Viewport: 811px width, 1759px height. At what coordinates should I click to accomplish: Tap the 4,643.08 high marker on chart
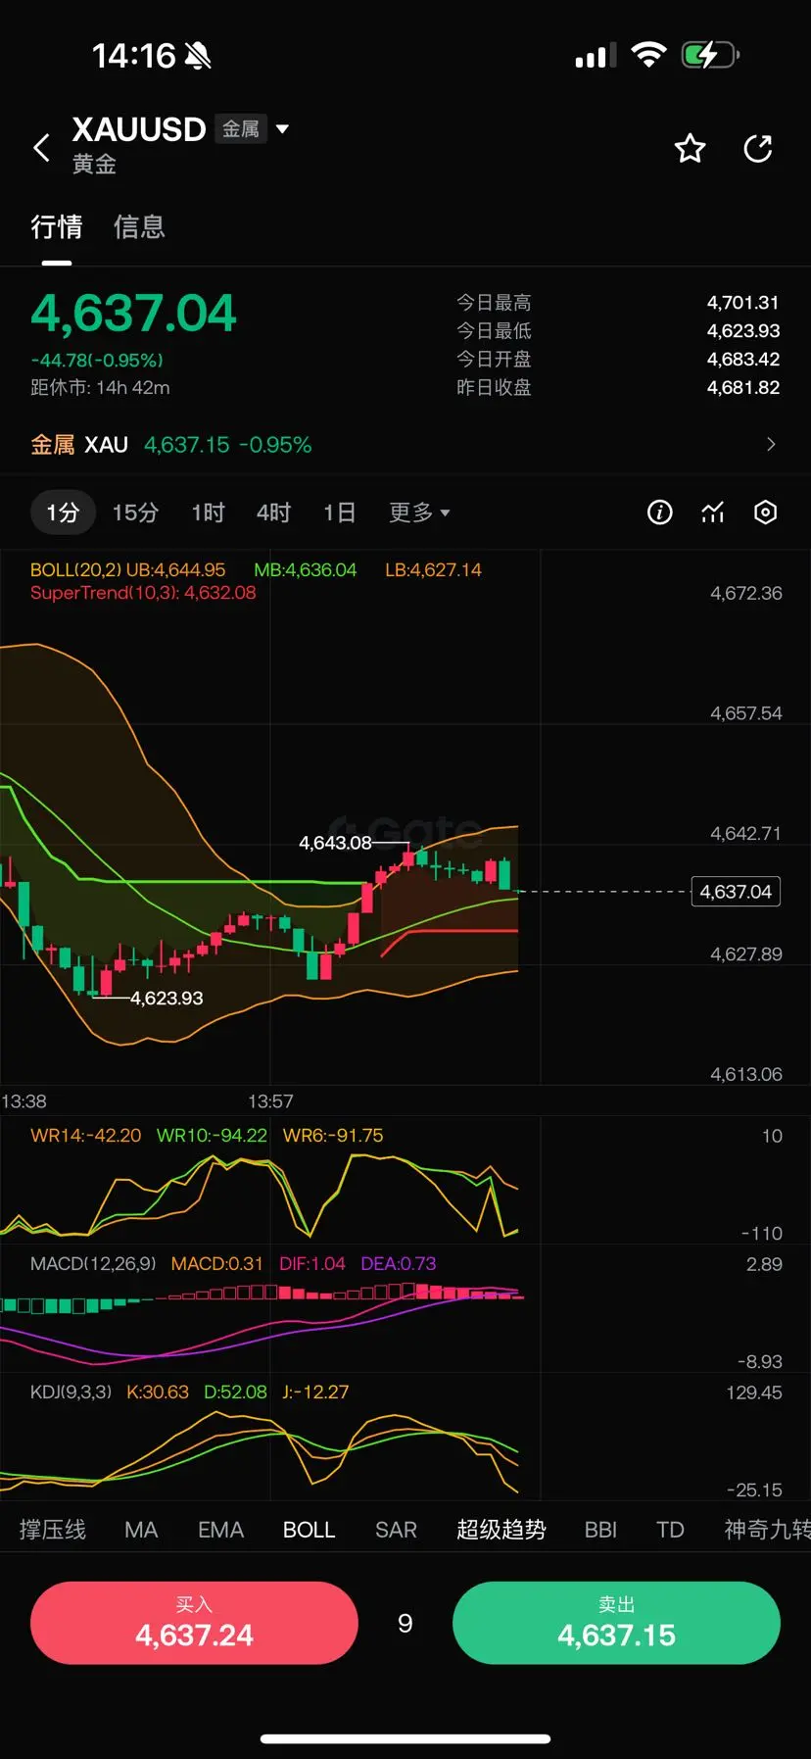pyautogui.click(x=335, y=843)
